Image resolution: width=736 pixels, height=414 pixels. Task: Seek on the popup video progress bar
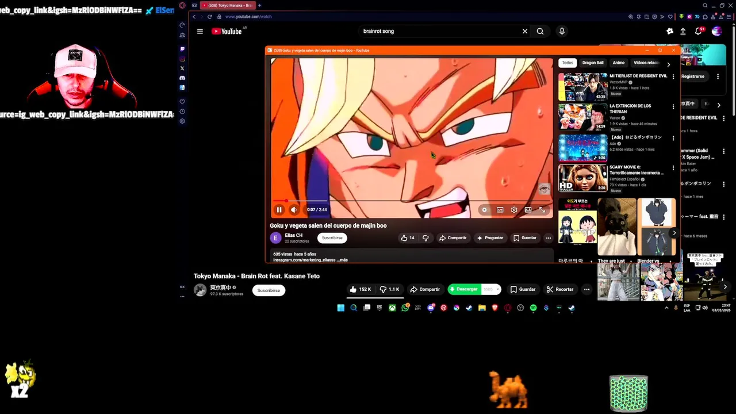pyautogui.click(x=411, y=201)
